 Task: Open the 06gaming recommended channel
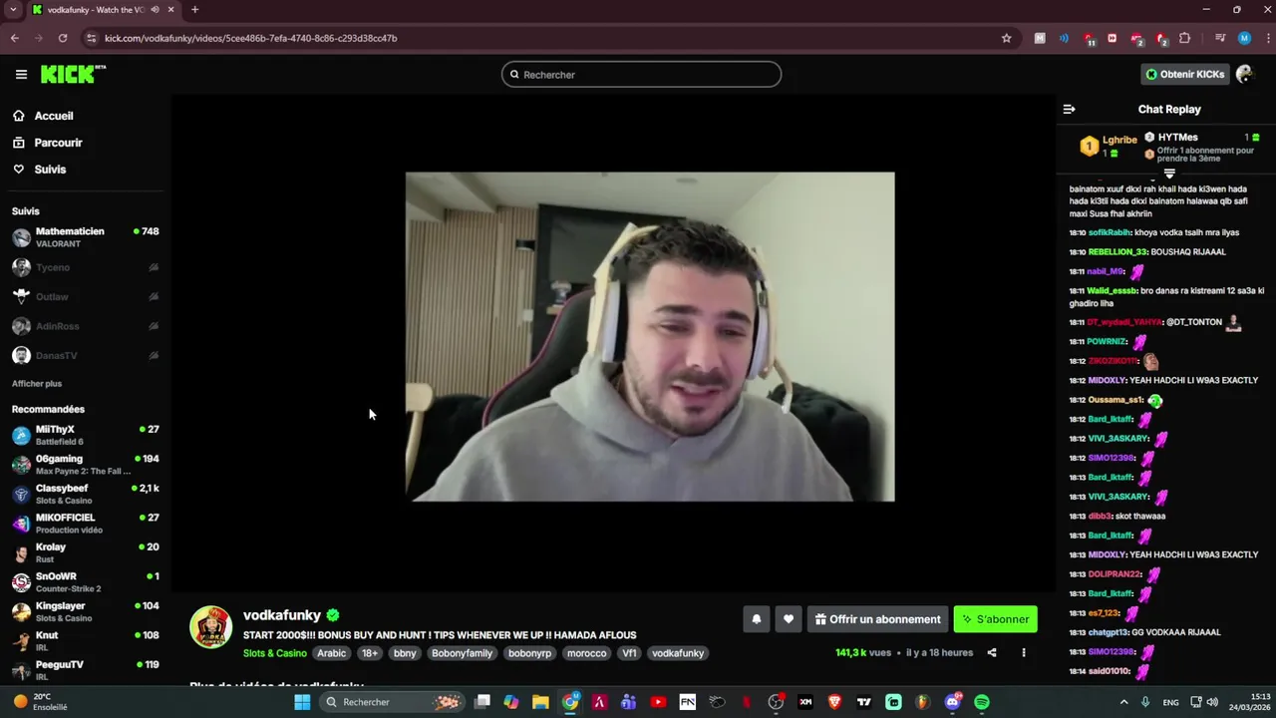click(86, 465)
